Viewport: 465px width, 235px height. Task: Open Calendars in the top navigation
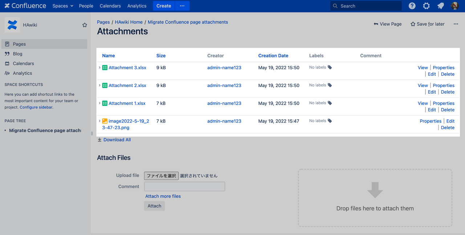click(x=110, y=6)
